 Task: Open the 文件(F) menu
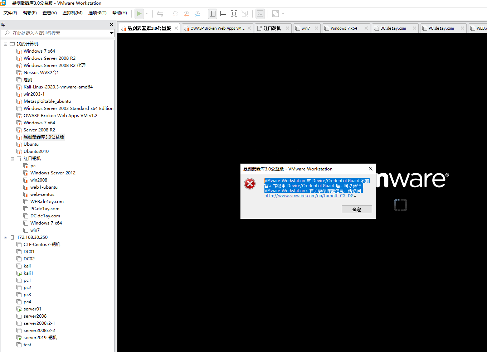tap(10, 13)
